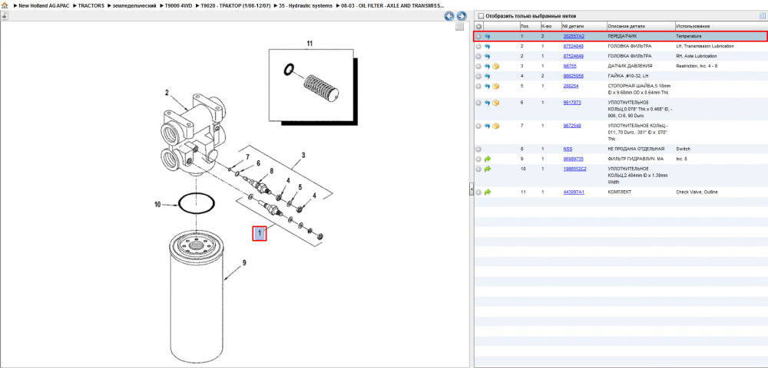The image size is (768, 368).
Task: Click the yellow box icon for N6755 row
Action: click(495, 65)
